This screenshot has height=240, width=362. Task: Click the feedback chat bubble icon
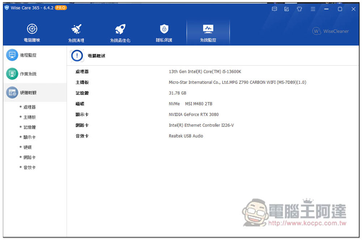274,9
